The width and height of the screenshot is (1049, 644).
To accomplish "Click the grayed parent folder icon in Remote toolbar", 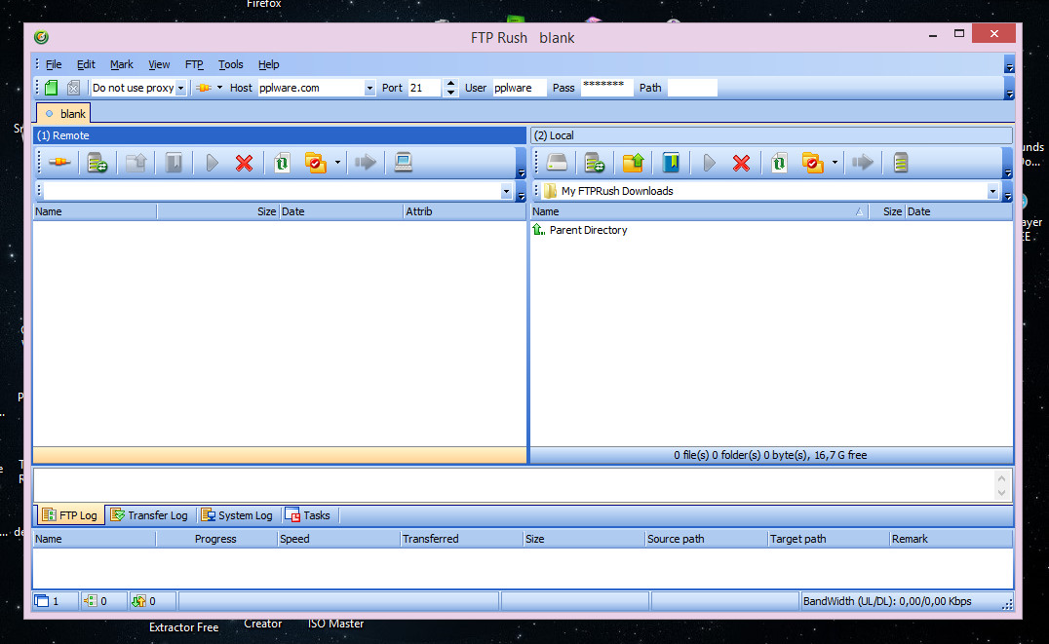I will pos(136,163).
